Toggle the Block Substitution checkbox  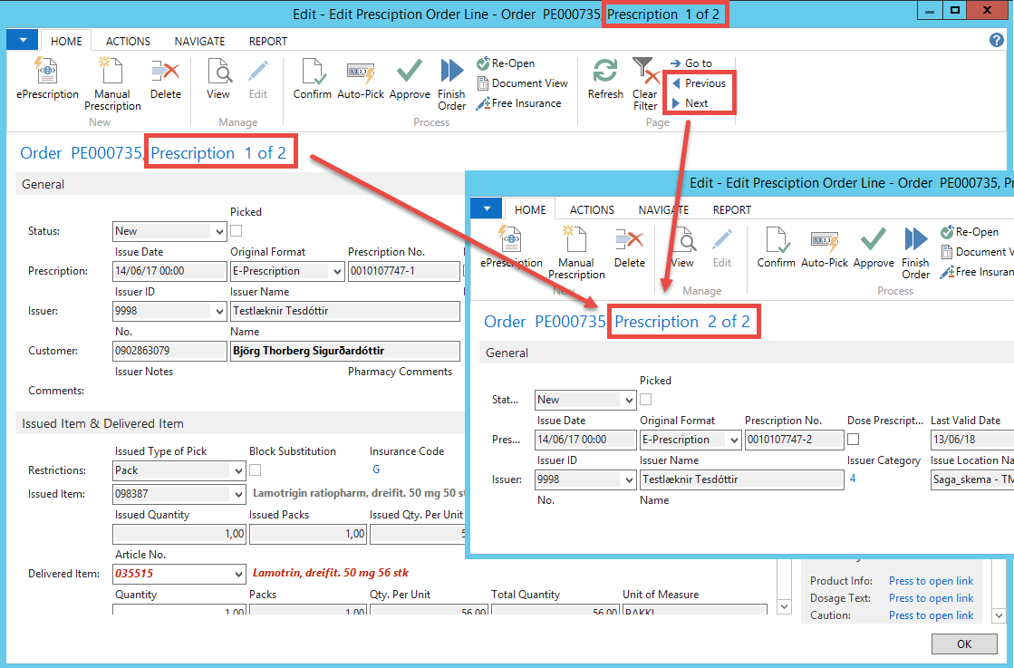coord(256,470)
